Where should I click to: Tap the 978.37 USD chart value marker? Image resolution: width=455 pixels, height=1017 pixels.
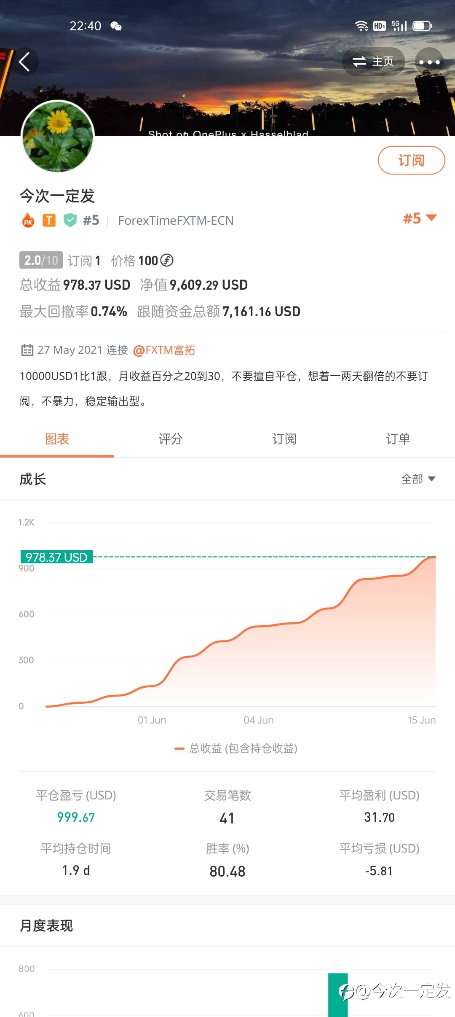56,557
